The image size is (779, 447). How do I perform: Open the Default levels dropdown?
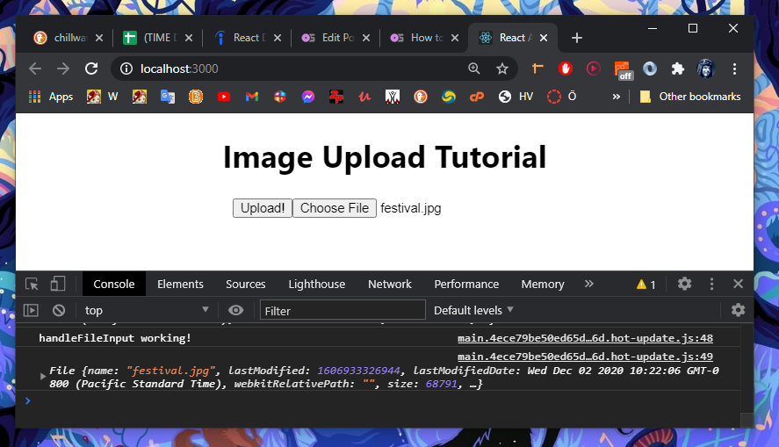point(473,310)
